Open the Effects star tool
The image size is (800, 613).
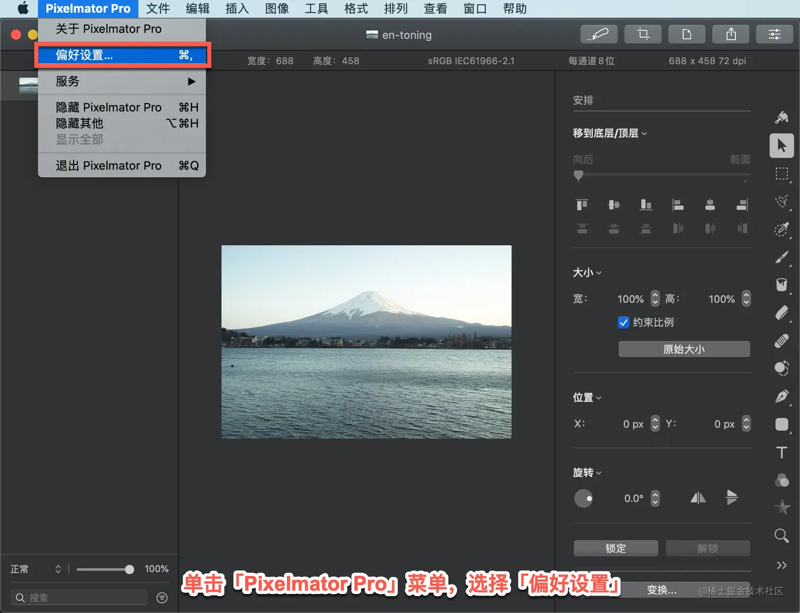click(x=781, y=508)
